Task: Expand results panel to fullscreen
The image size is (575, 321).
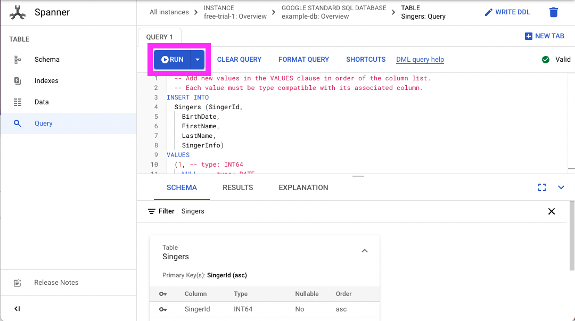Action: click(542, 187)
